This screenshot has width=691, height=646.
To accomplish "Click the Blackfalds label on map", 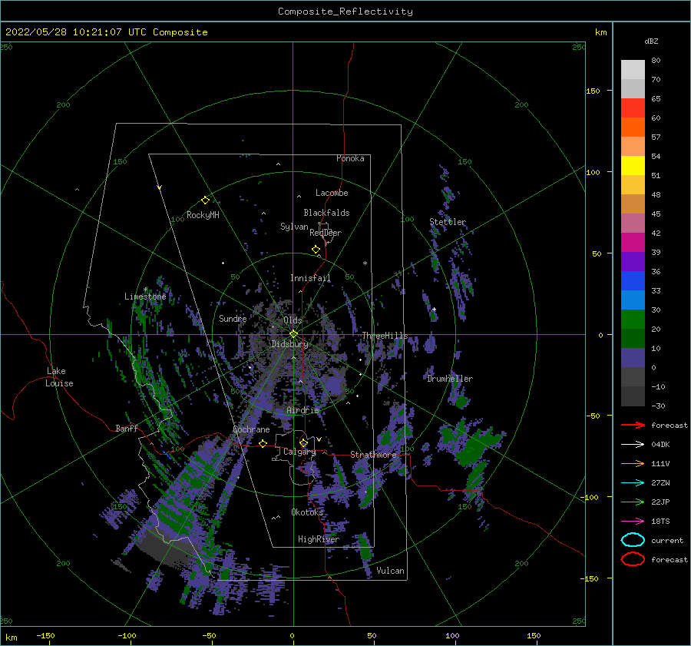I will click(x=326, y=213).
